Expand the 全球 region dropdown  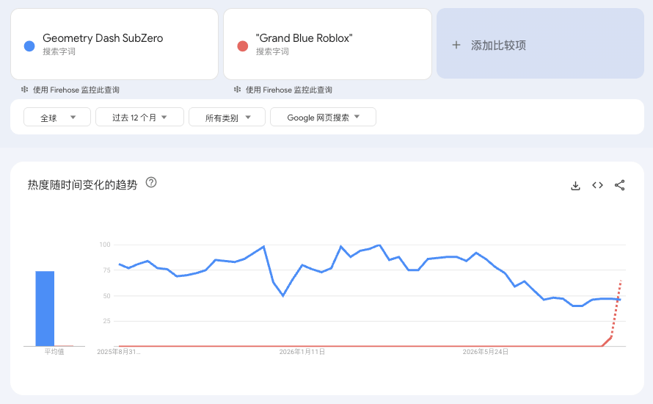pos(57,117)
